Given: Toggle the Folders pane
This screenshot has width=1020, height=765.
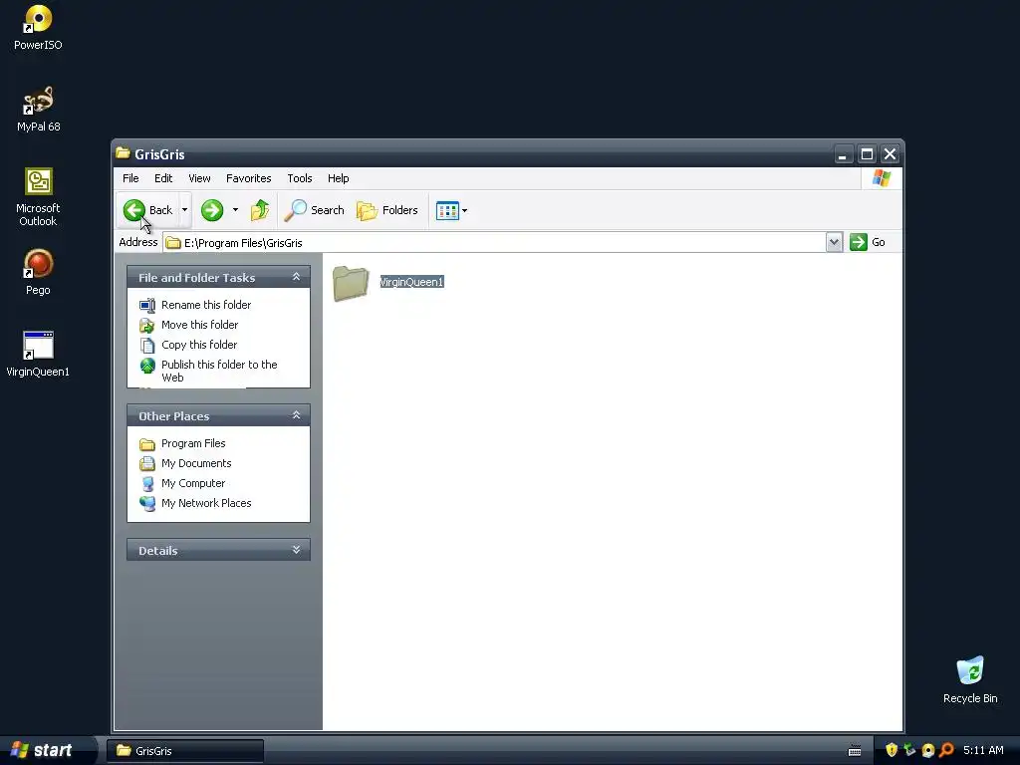Looking at the screenshot, I should click(387, 210).
